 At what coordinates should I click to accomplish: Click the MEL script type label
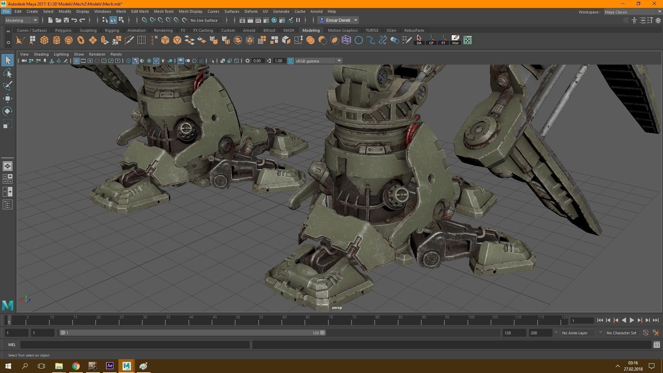point(12,345)
